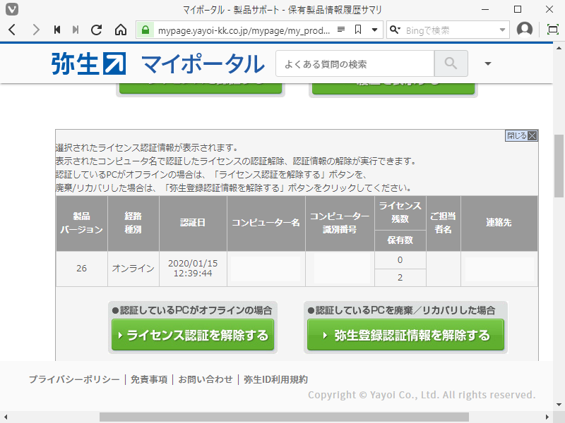Click the fast forward navigation icon
Viewport: 565px width, 423px height.
click(76, 30)
